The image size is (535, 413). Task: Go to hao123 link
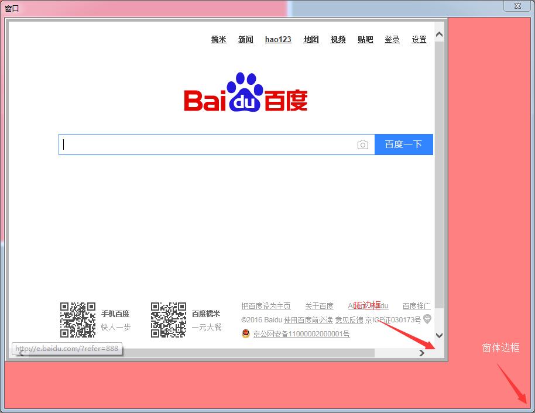point(278,40)
